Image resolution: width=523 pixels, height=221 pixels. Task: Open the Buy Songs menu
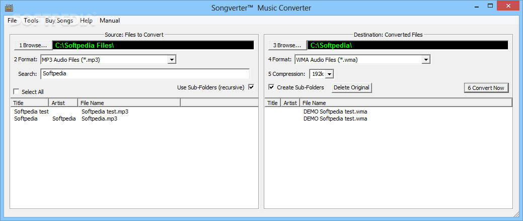coord(59,21)
